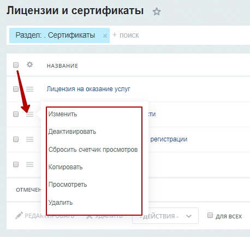Choose Изменить from the context menu
This screenshot has height=237, width=250.
[63, 114]
